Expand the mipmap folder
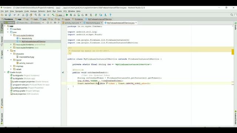This screenshot has height=133, width=237. click(x=11, y=66)
